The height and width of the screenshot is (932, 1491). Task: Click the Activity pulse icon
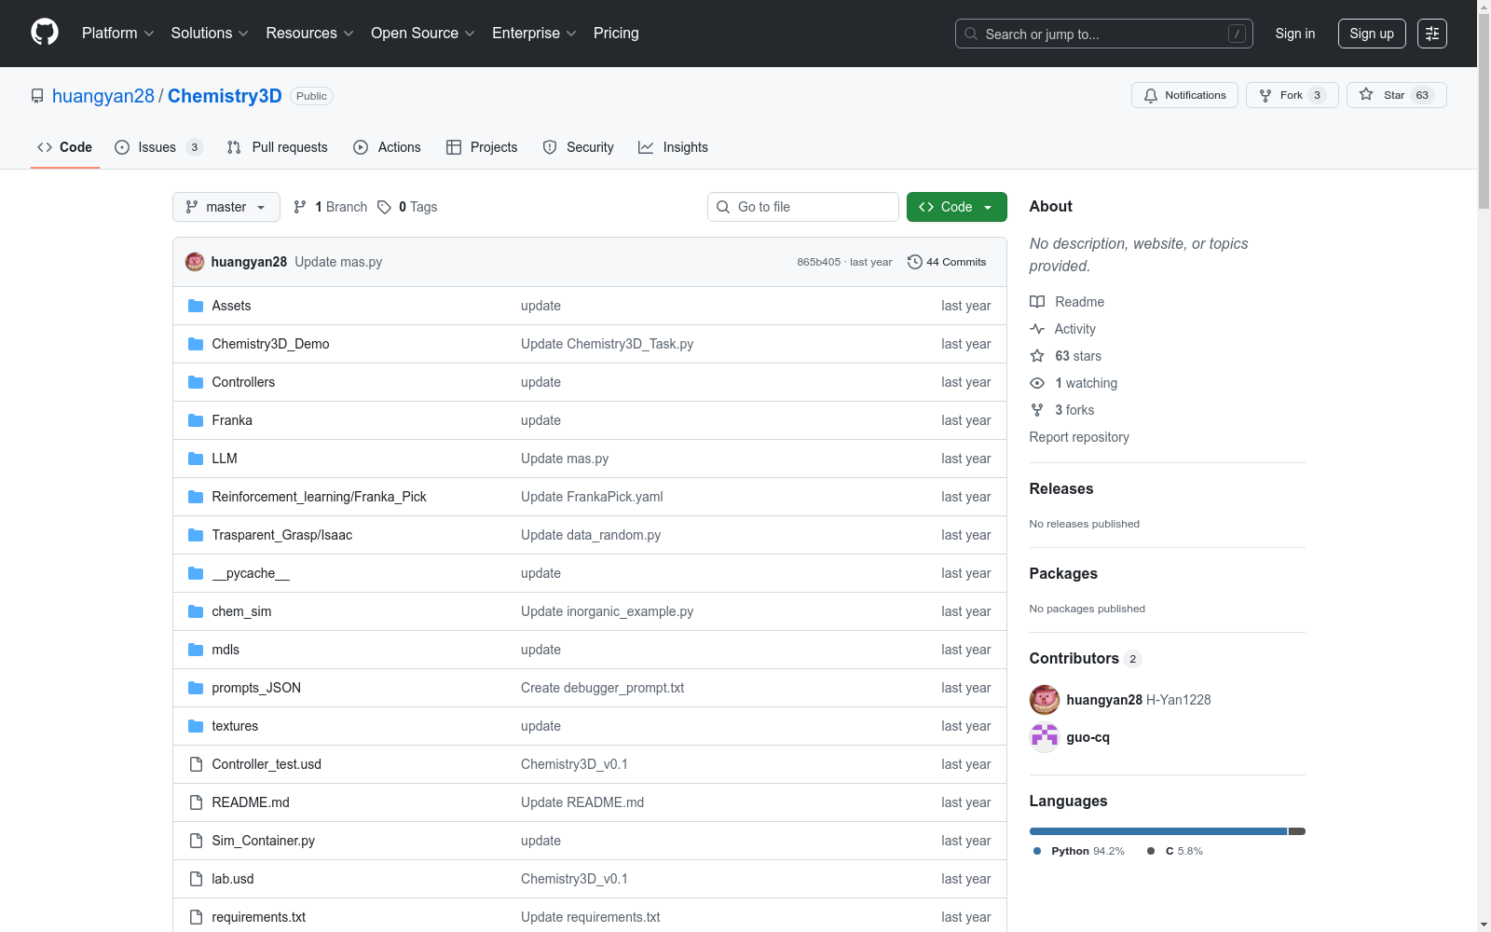[1037, 329]
